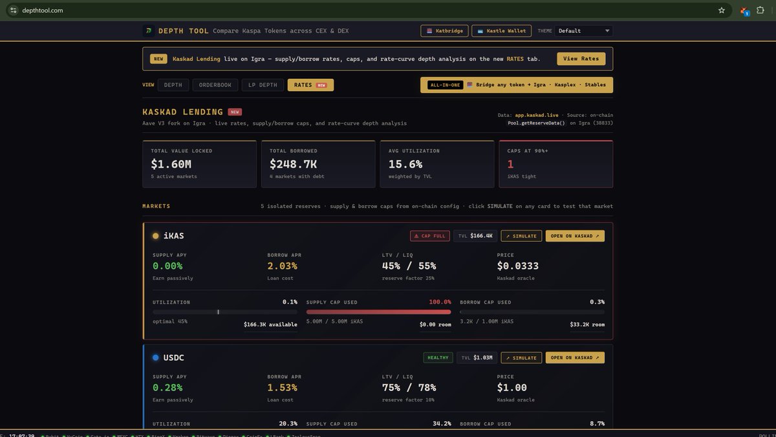This screenshot has width=776, height=437.
Task: Bookmark this page with the star icon
Action: [722, 10]
